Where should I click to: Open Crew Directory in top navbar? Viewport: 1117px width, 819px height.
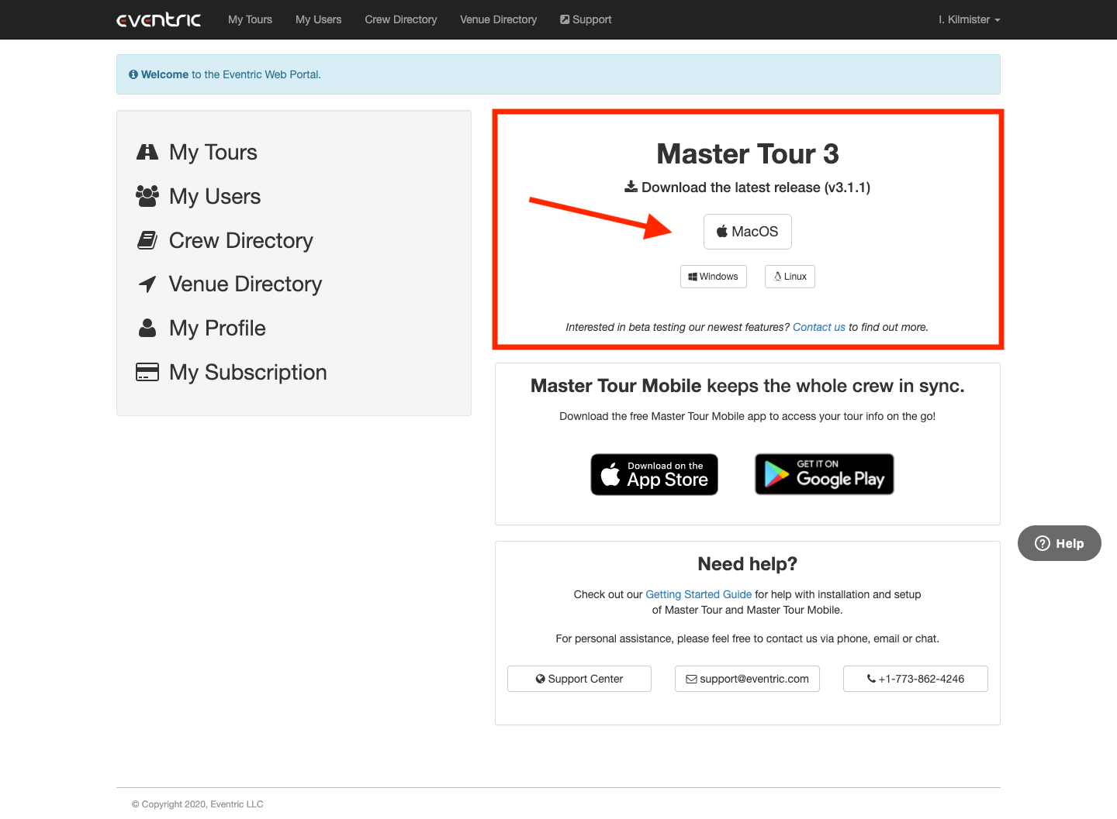coord(400,19)
